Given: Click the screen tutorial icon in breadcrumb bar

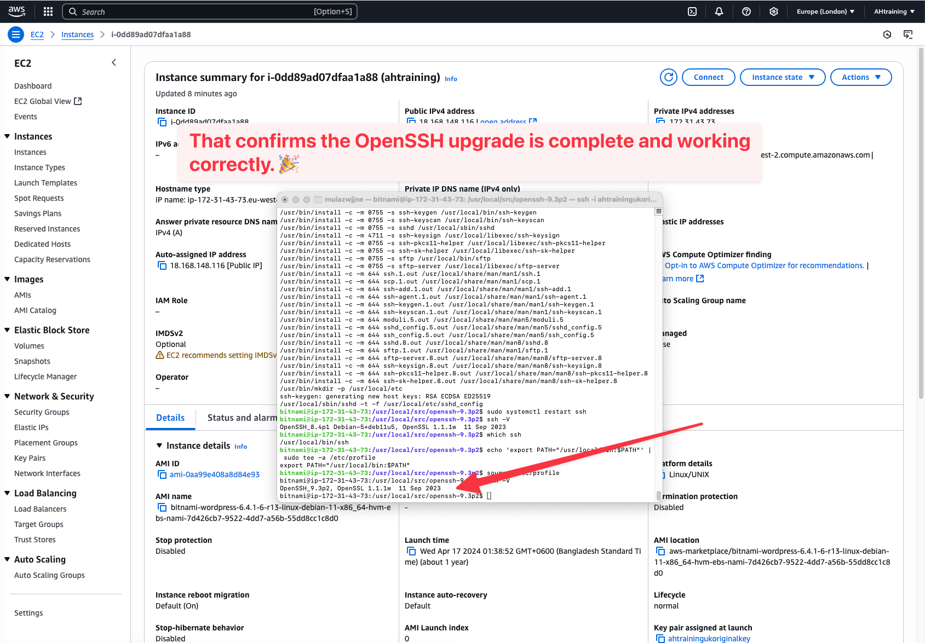Looking at the screenshot, I should pyautogui.click(x=908, y=34).
